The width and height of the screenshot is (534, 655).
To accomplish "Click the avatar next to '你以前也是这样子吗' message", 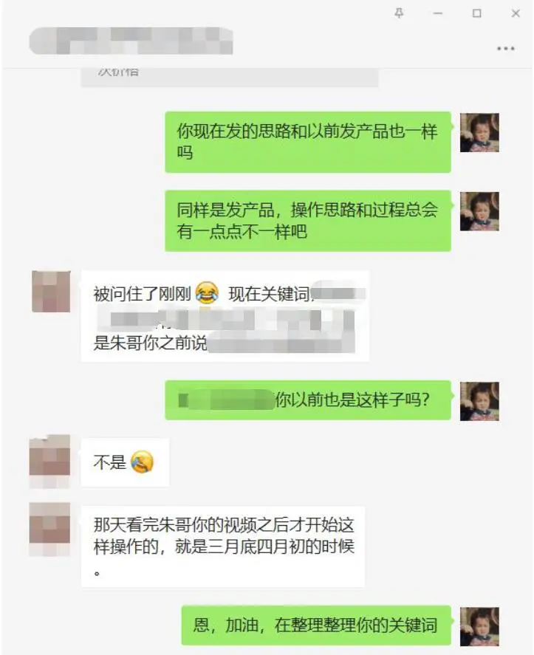I will (x=479, y=401).
